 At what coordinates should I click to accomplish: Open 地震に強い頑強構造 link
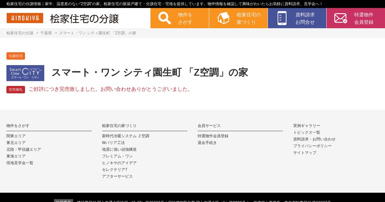click(119, 149)
